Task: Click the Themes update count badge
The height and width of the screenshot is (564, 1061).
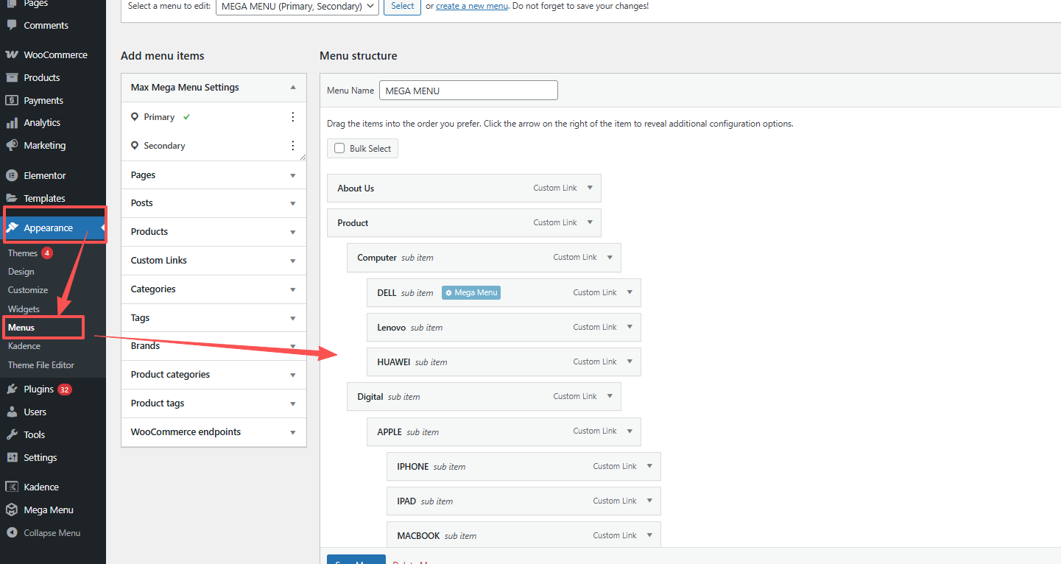Action: point(47,253)
